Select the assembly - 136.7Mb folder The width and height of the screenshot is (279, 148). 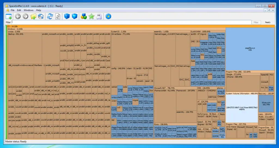point(186,117)
